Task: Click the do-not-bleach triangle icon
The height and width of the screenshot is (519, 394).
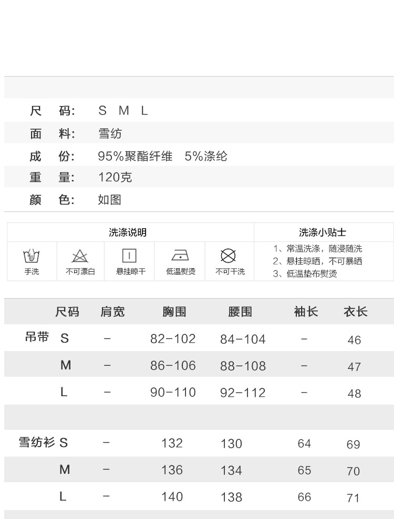Action: pos(80,256)
